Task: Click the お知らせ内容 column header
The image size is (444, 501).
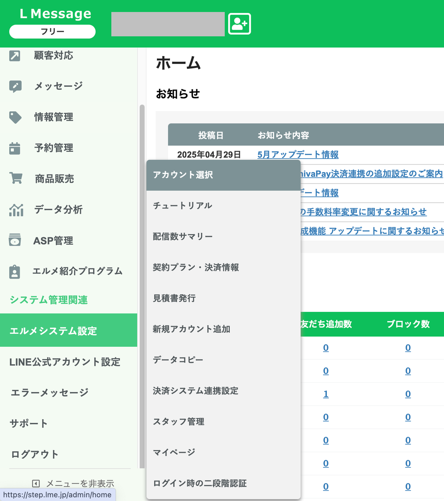Action: pos(283,135)
